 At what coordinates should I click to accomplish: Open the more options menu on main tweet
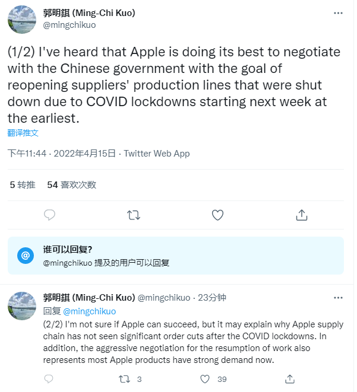coord(338,13)
